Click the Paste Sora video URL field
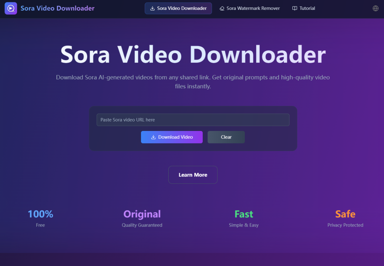This screenshot has width=384, height=266. coord(193,120)
